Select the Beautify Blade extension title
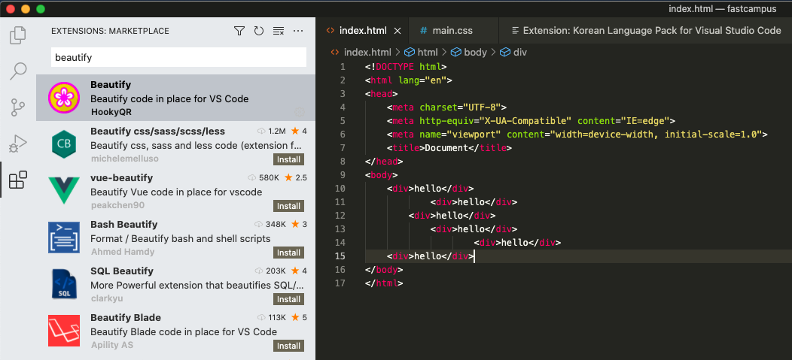 [126, 318]
